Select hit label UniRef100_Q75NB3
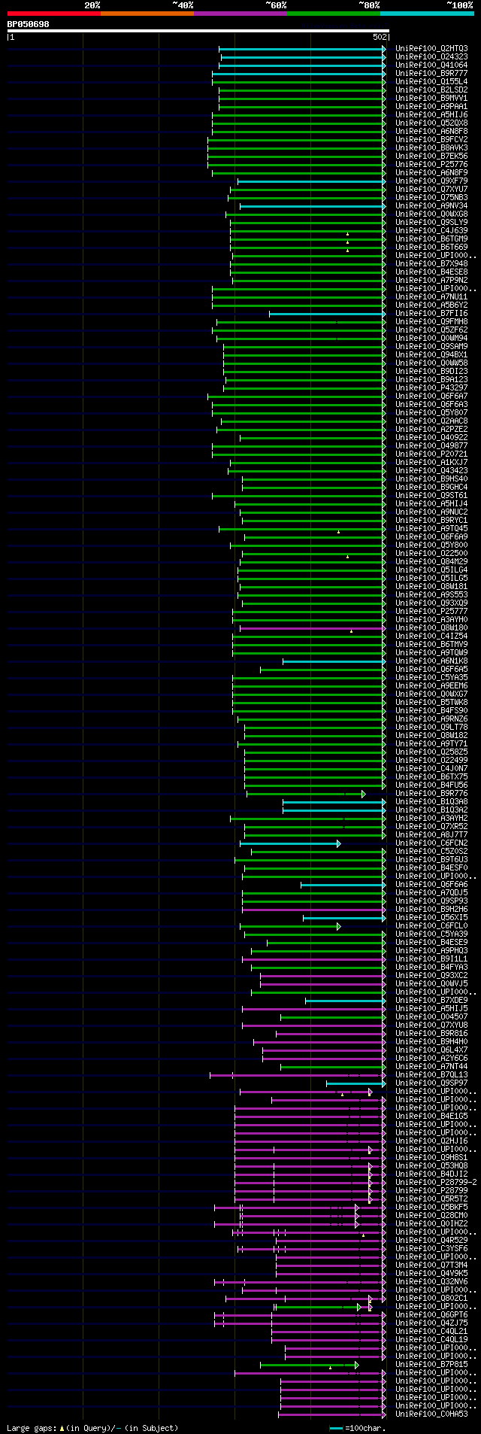This screenshot has height=1434, width=481. 431,198
